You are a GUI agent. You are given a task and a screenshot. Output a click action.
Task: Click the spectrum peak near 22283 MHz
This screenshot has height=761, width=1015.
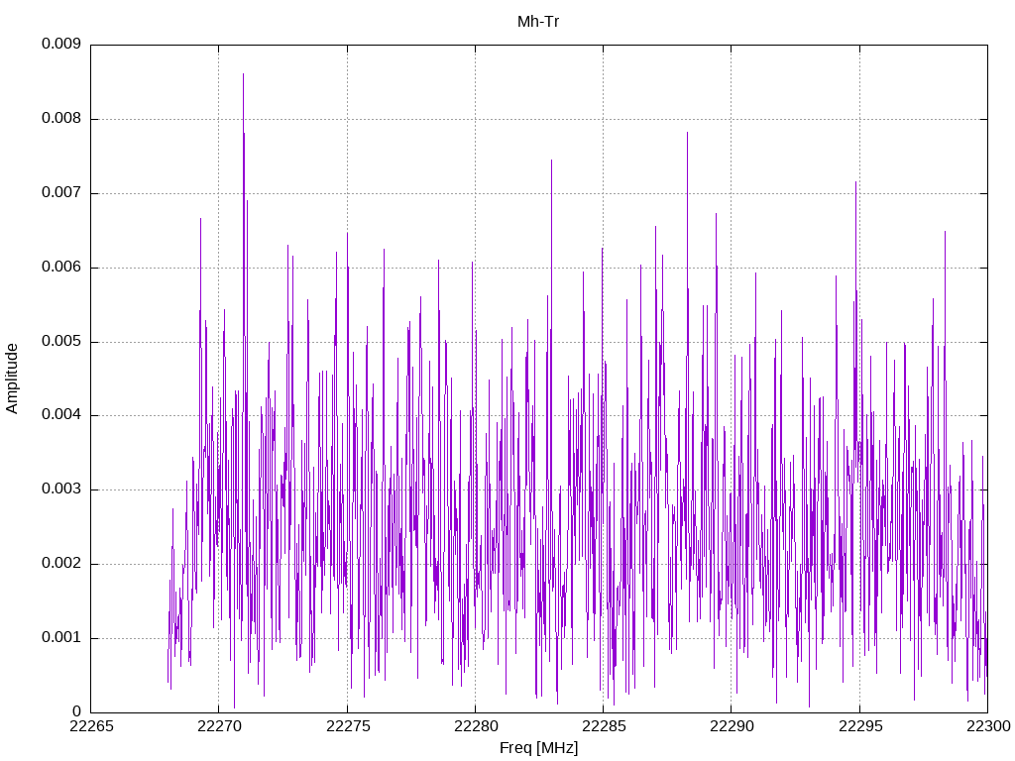coord(551,162)
